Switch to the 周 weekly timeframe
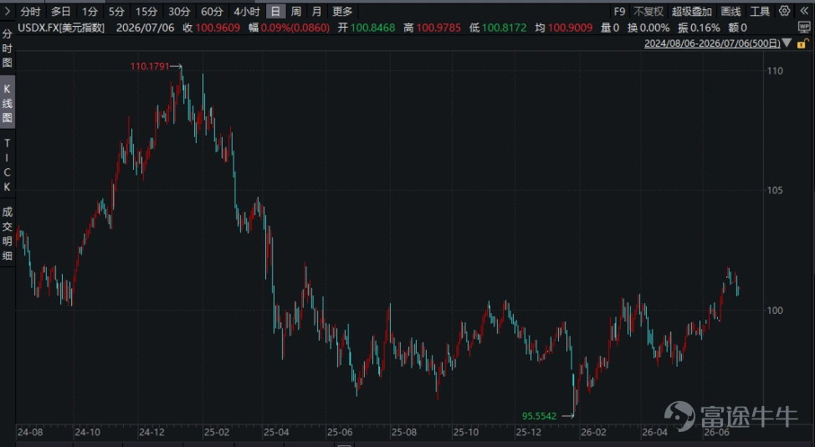815x447 pixels. [295, 12]
